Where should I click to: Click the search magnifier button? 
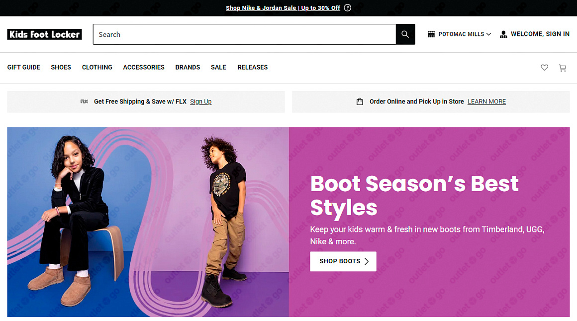click(405, 34)
